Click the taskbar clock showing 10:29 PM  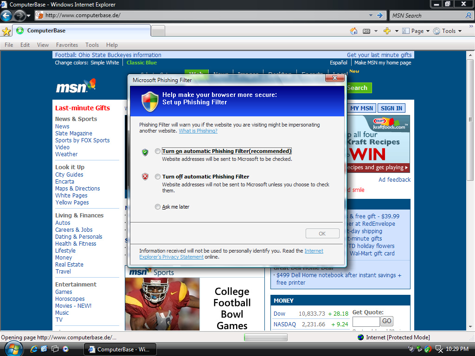click(457, 349)
